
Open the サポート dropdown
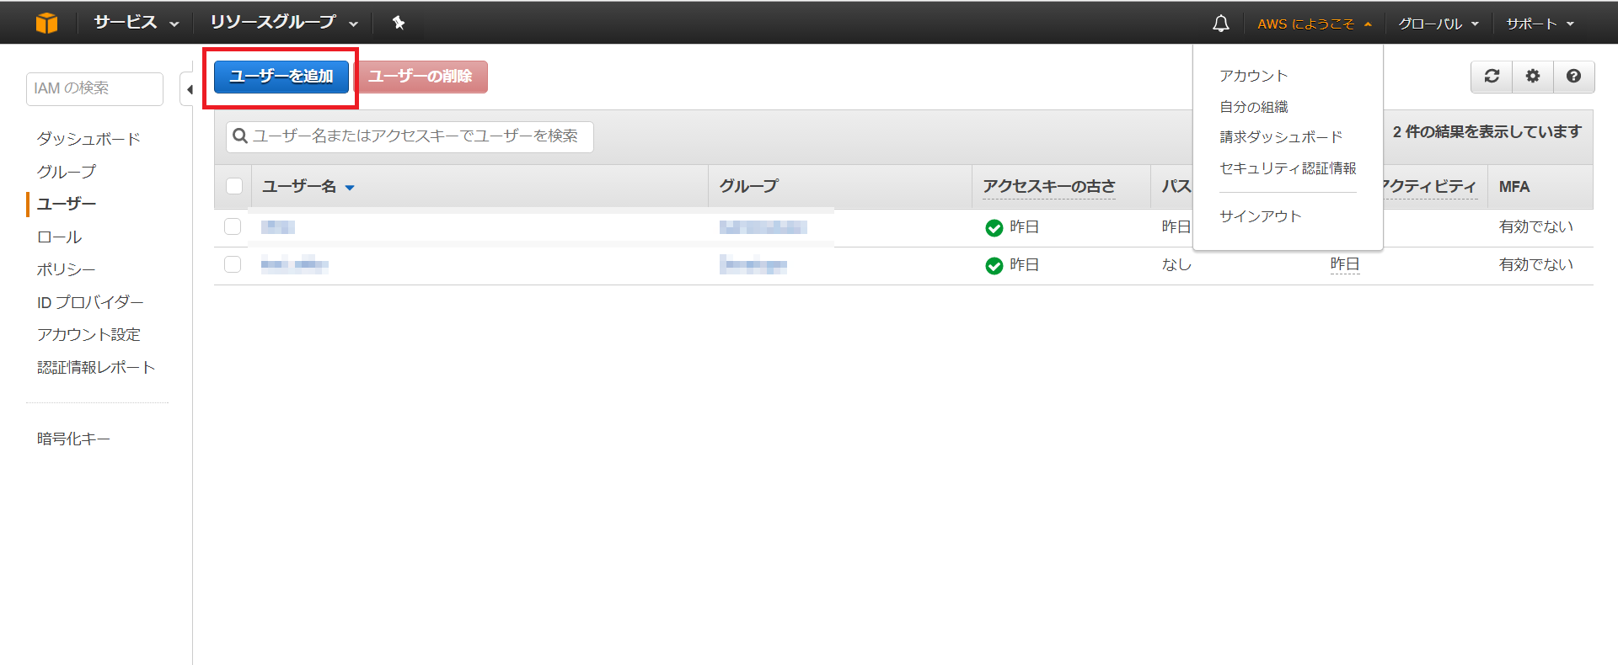[1540, 24]
